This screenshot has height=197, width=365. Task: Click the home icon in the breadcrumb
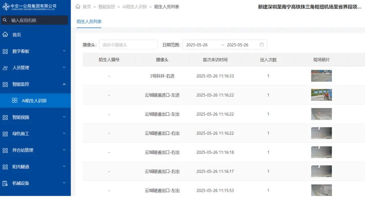(x=78, y=6)
